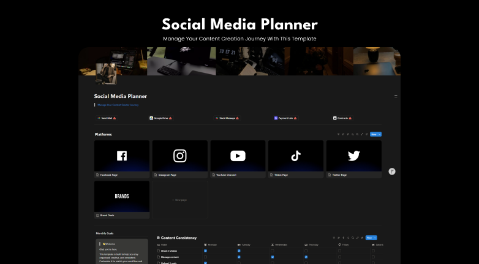Click the page icon beside Instagram Page

tap(155, 175)
